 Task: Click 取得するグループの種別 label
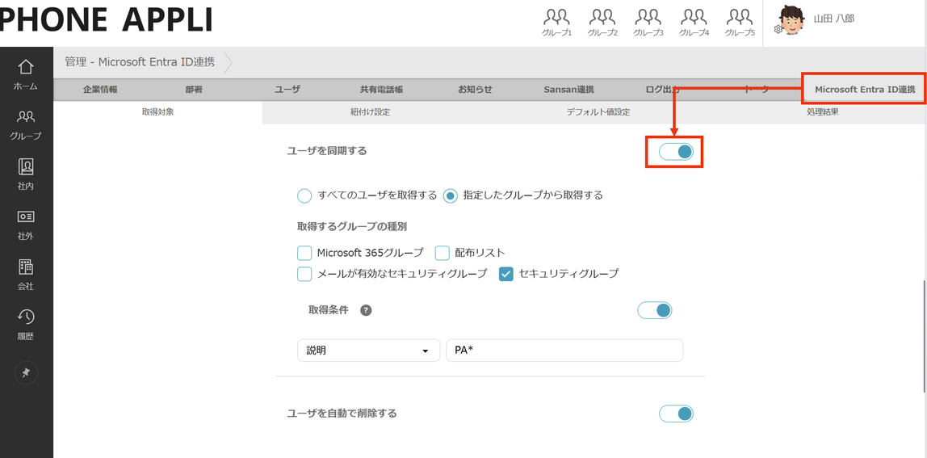[x=352, y=227]
